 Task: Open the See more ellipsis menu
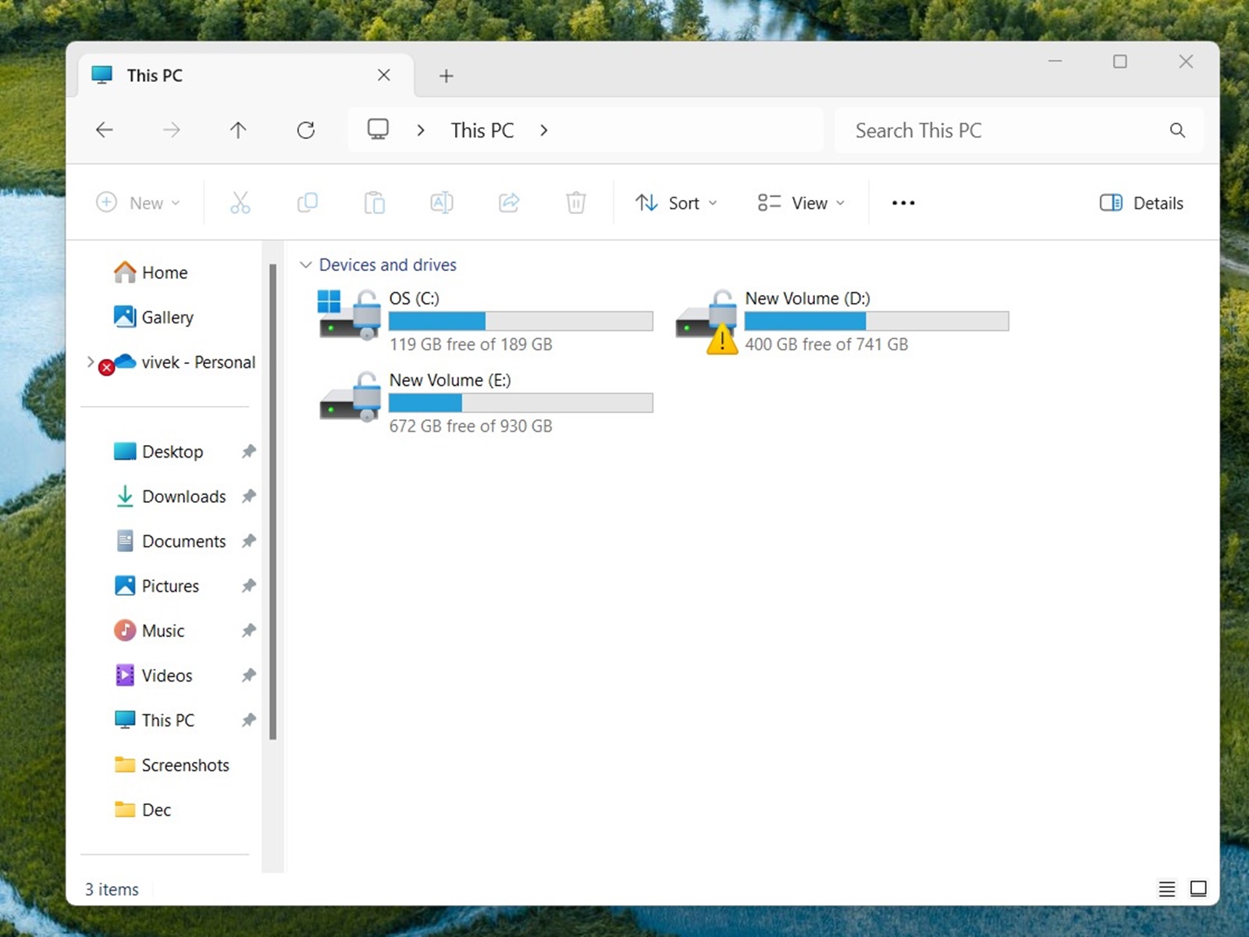tap(902, 202)
